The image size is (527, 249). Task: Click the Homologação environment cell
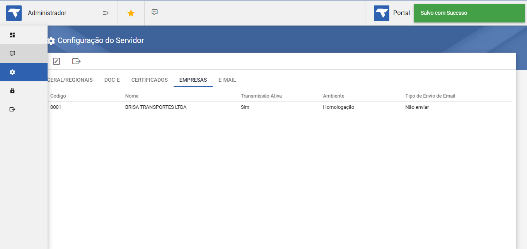(339, 107)
